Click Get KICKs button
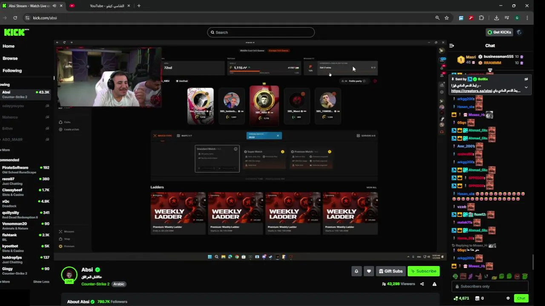The height and width of the screenshot is (306, 545). (499, 32)
